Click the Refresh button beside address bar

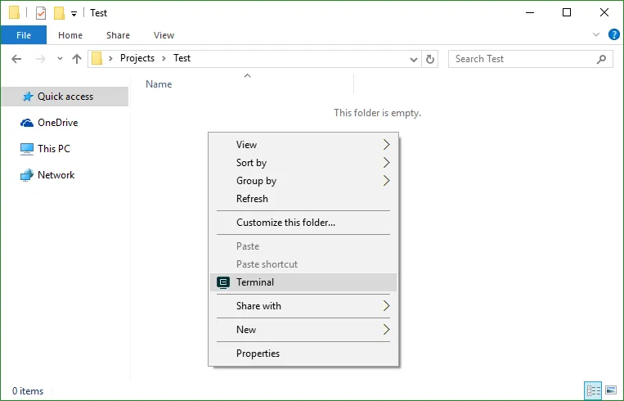tap(431, 59)
